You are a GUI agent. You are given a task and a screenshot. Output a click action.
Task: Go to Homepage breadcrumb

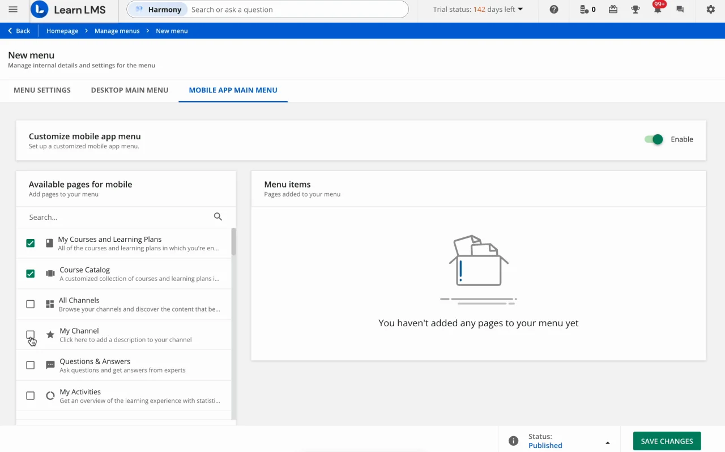62,31
